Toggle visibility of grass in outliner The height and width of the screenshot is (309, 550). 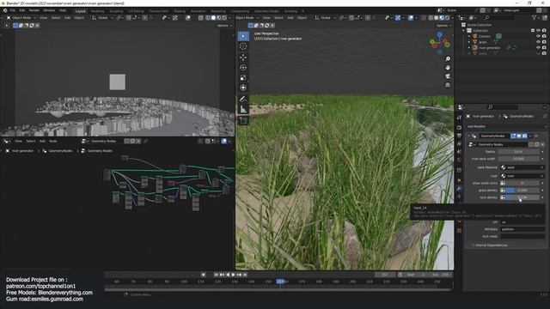[x=539, y=42]
